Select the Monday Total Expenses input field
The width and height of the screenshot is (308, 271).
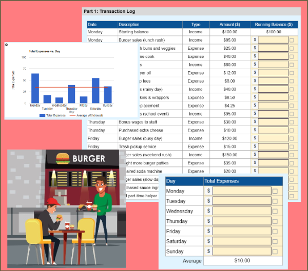coord(242,191)
